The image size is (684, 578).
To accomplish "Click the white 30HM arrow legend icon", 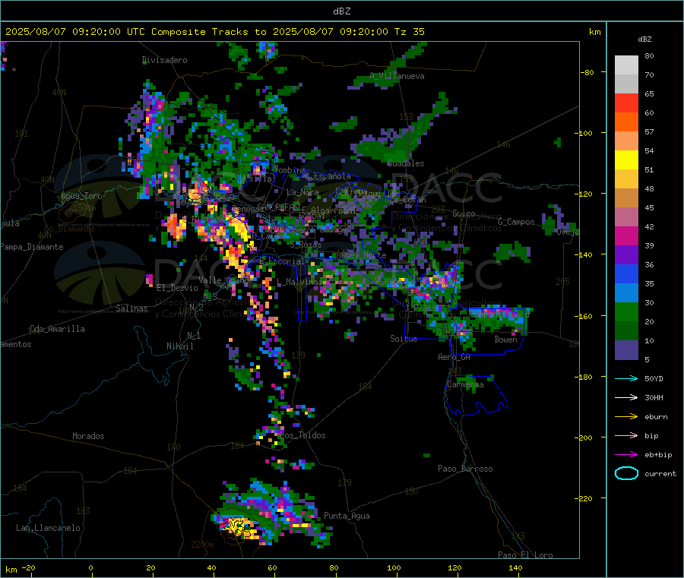I will (626, 397).
